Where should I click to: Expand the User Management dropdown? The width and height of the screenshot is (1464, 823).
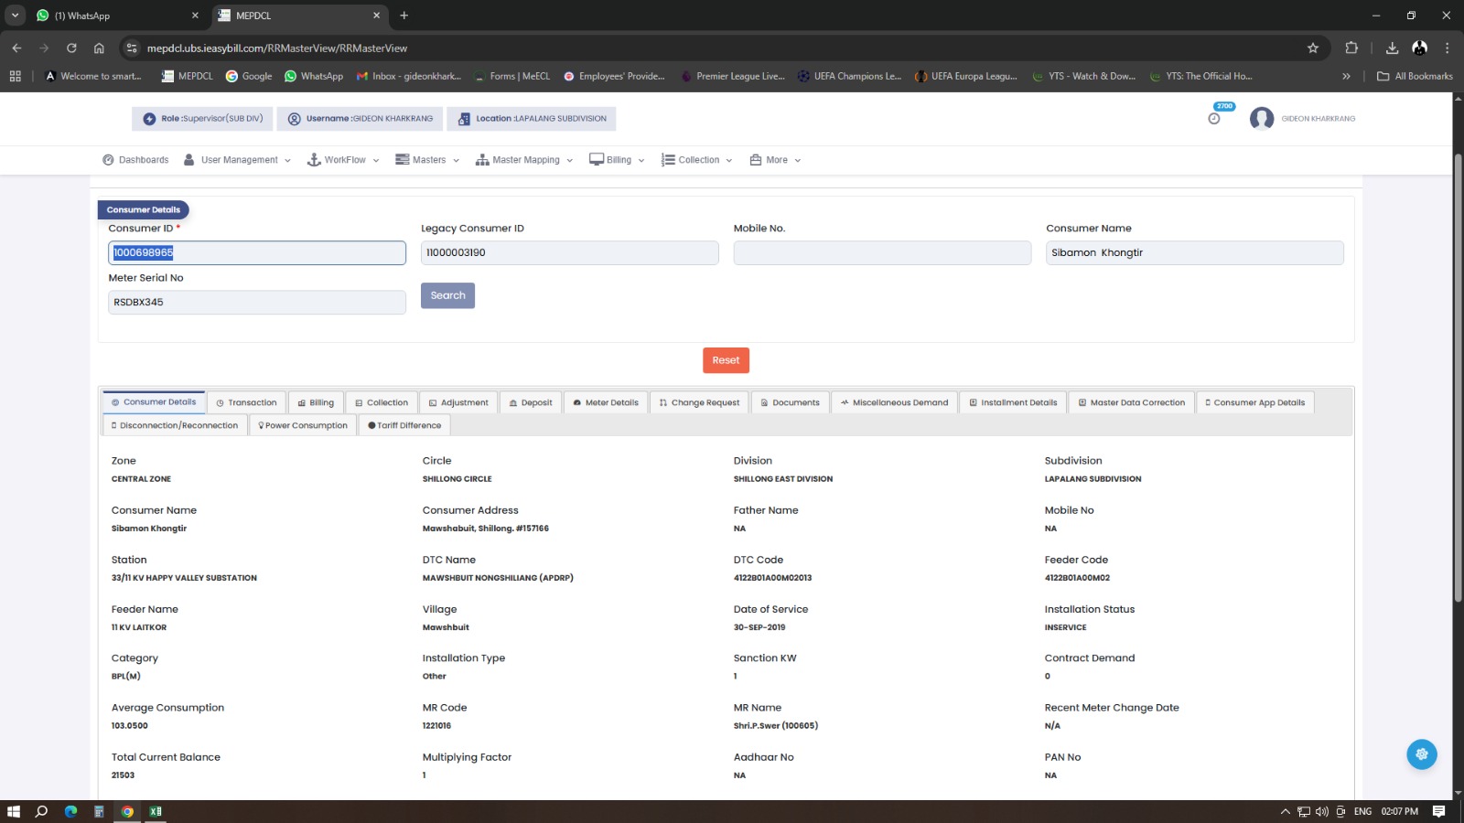pyautogui.click(x=237, y=160)
